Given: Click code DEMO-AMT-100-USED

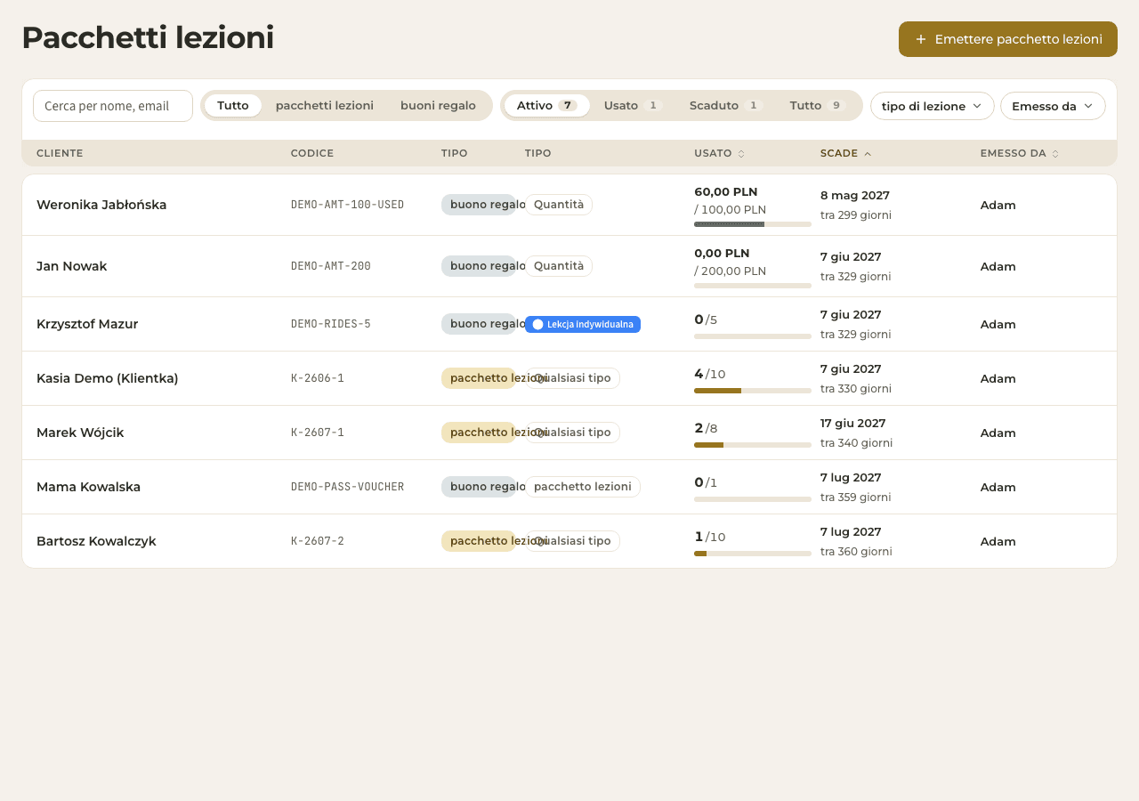Looking at the screenshot, I should [347, 205].
